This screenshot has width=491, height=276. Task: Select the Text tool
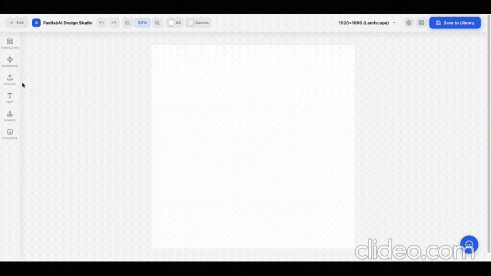(10, 98)
